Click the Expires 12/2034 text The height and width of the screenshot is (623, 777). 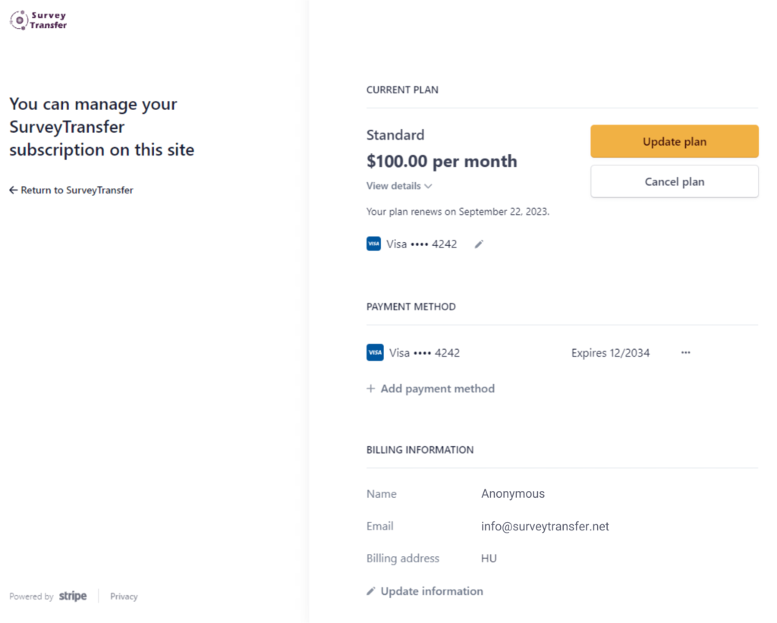point(610,353)
